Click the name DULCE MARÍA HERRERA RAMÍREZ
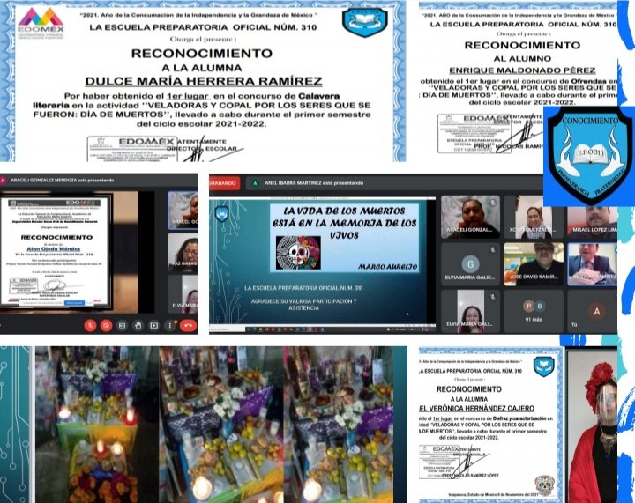The height and width of the screenshot is (503, 635). [204, 81]
